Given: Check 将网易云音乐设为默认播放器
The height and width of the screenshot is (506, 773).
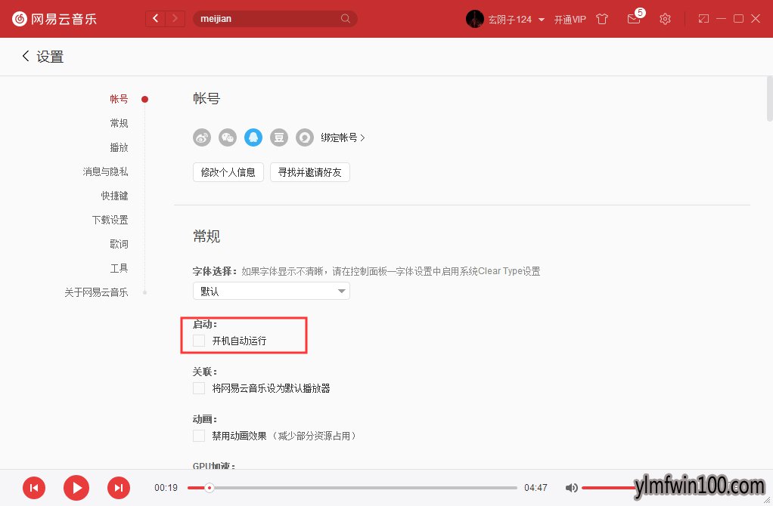Looking at the screenshot, I should coord(199,388).
